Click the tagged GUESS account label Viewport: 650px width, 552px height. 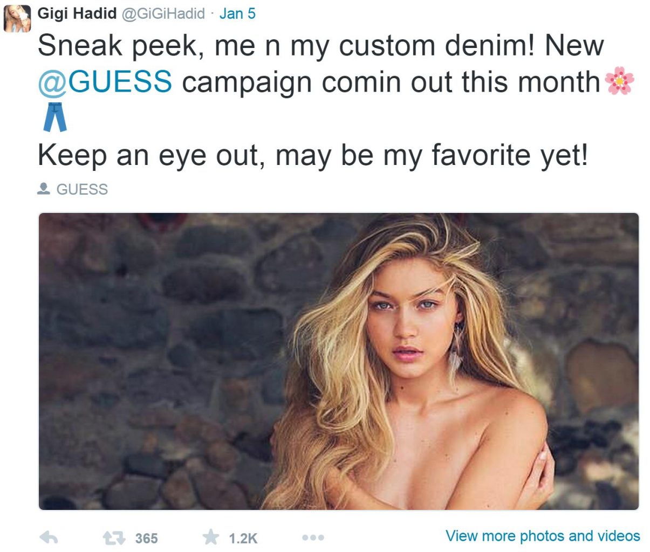click(x=82, y=189)
